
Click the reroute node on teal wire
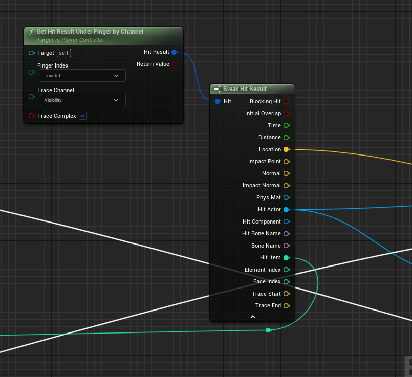pyautogui.click(x=268, y=330)
